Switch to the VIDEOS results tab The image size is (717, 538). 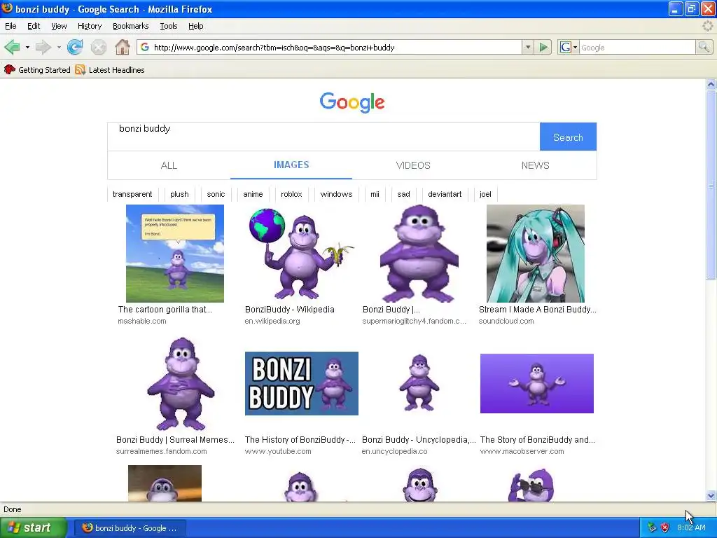(413, 165)
